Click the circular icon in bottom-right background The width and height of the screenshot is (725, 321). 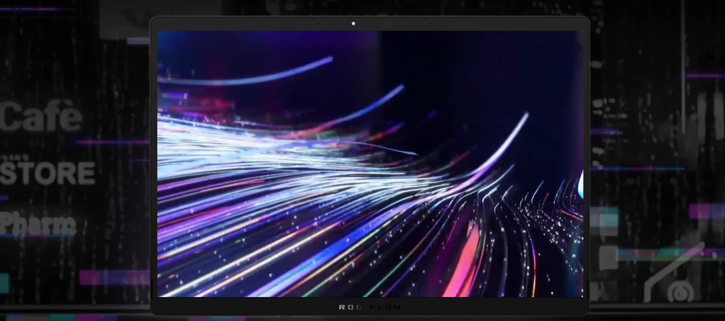677,293
